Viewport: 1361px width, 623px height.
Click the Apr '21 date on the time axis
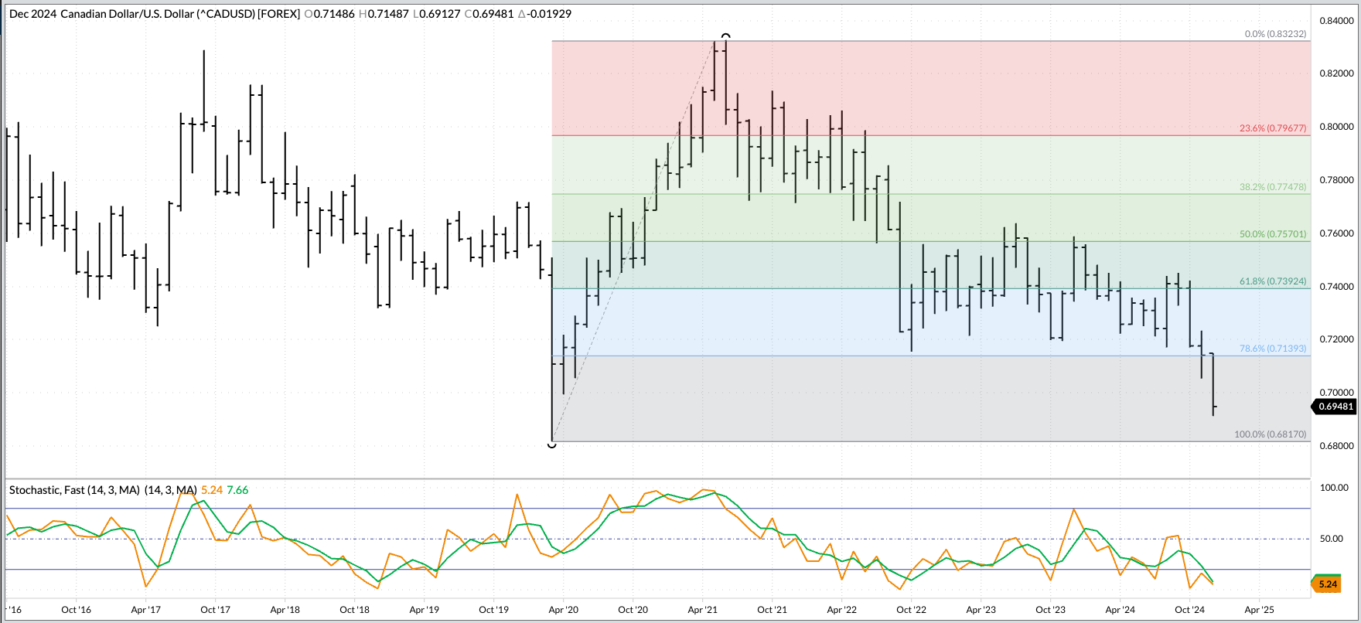pos(702,610)
